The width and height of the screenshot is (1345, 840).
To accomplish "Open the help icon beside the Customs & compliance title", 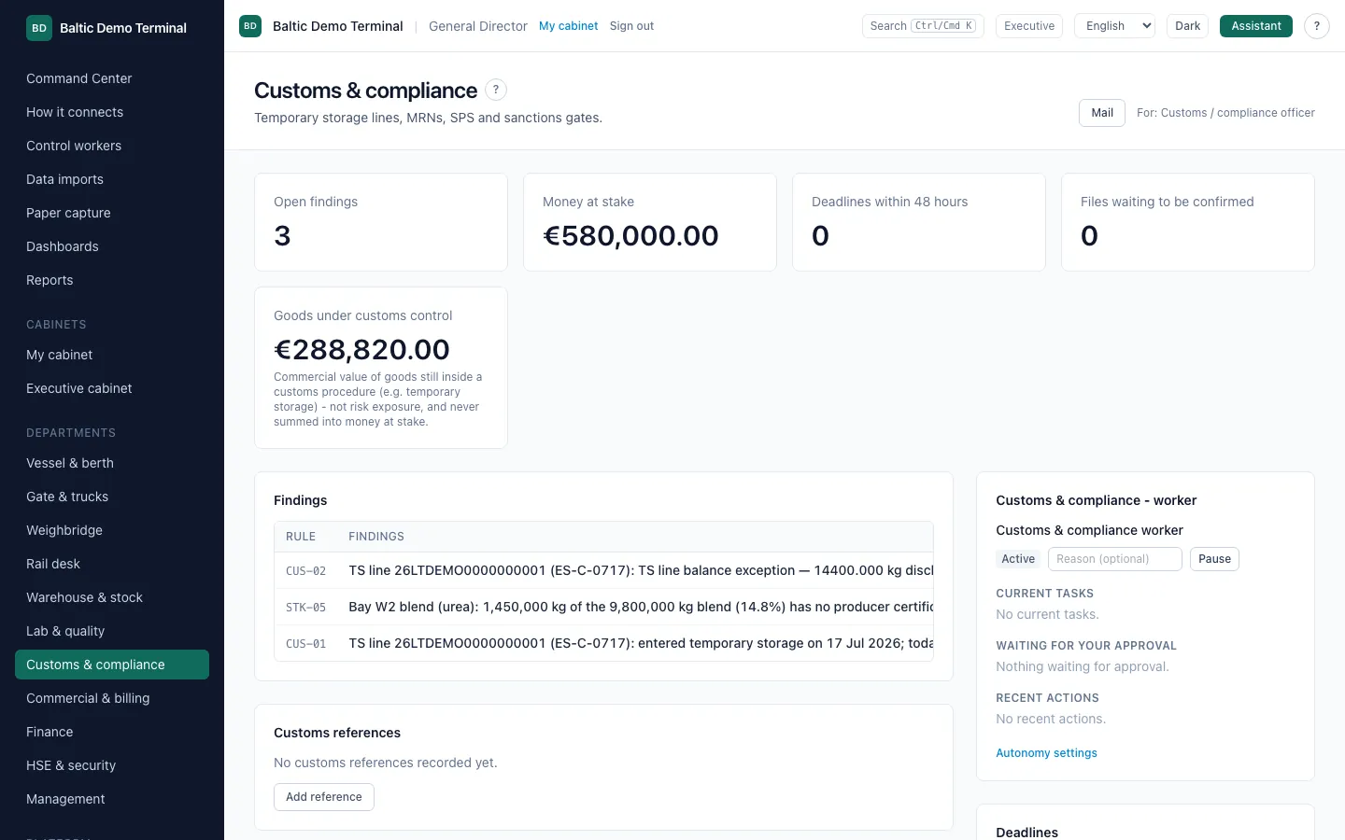I will 496,90.
